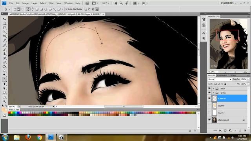The image size is (251, 141).
Task: Launch Bridge from the application bar
Action: (87, 3)
